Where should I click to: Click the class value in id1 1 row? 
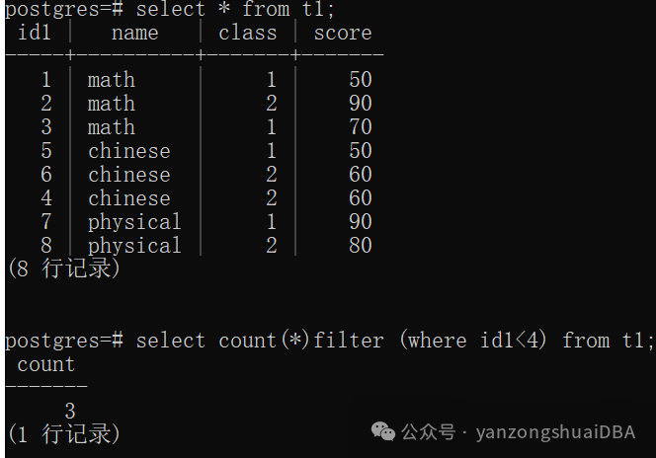(x=271, y=79)
